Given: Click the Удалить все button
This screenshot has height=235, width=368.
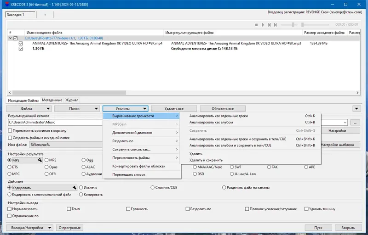Looking at the screenshot, I should point(174,109).
